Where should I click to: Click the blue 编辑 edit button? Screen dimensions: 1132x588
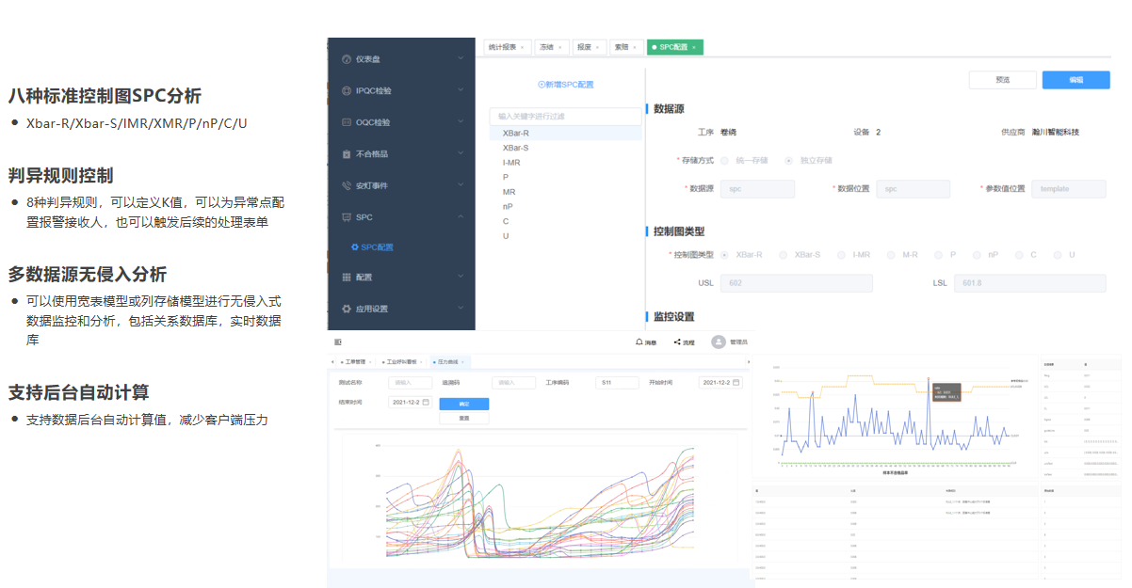[1075, 80]
